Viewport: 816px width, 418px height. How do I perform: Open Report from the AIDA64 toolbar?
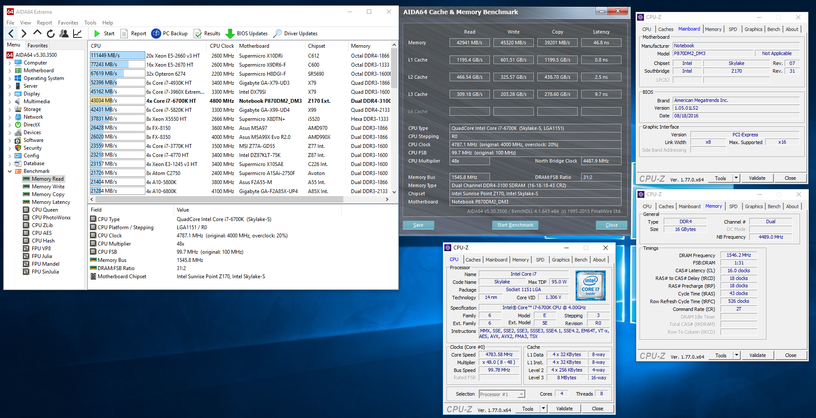[133, 34]
